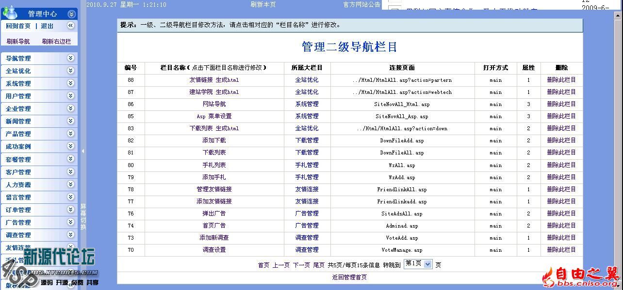Select the link text Friendlinkadd.asp
This screenshot has height=290, width=623.
[x=402, y=201]
